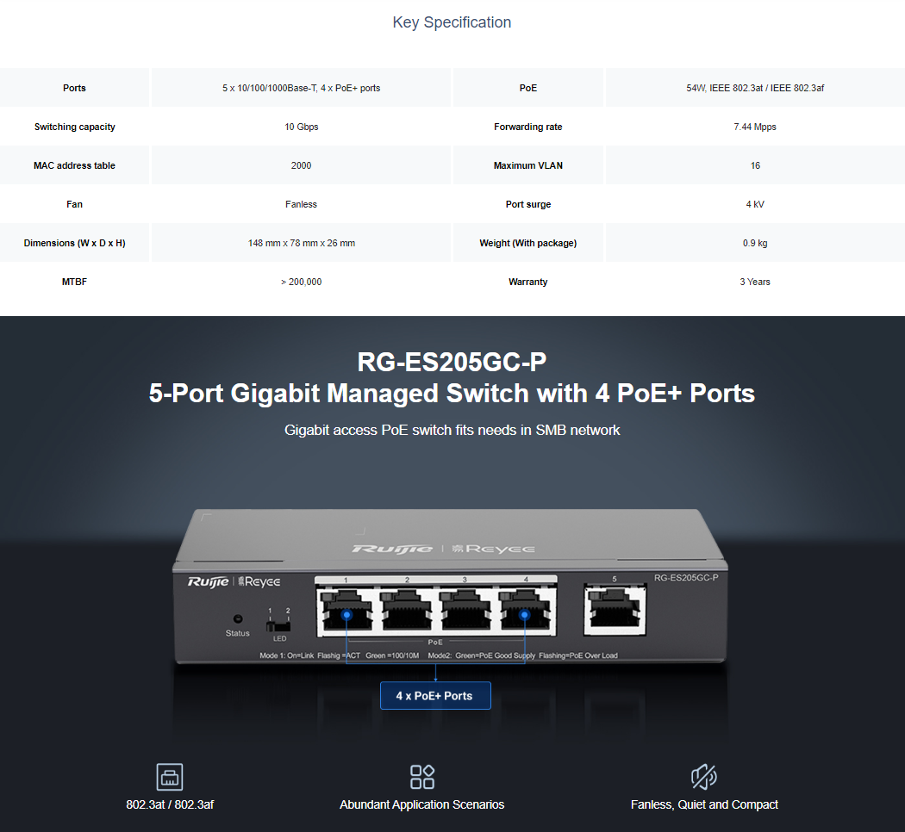Select the RG-ES205GC-P product title
Screen dimensions: 905x832
452,362
